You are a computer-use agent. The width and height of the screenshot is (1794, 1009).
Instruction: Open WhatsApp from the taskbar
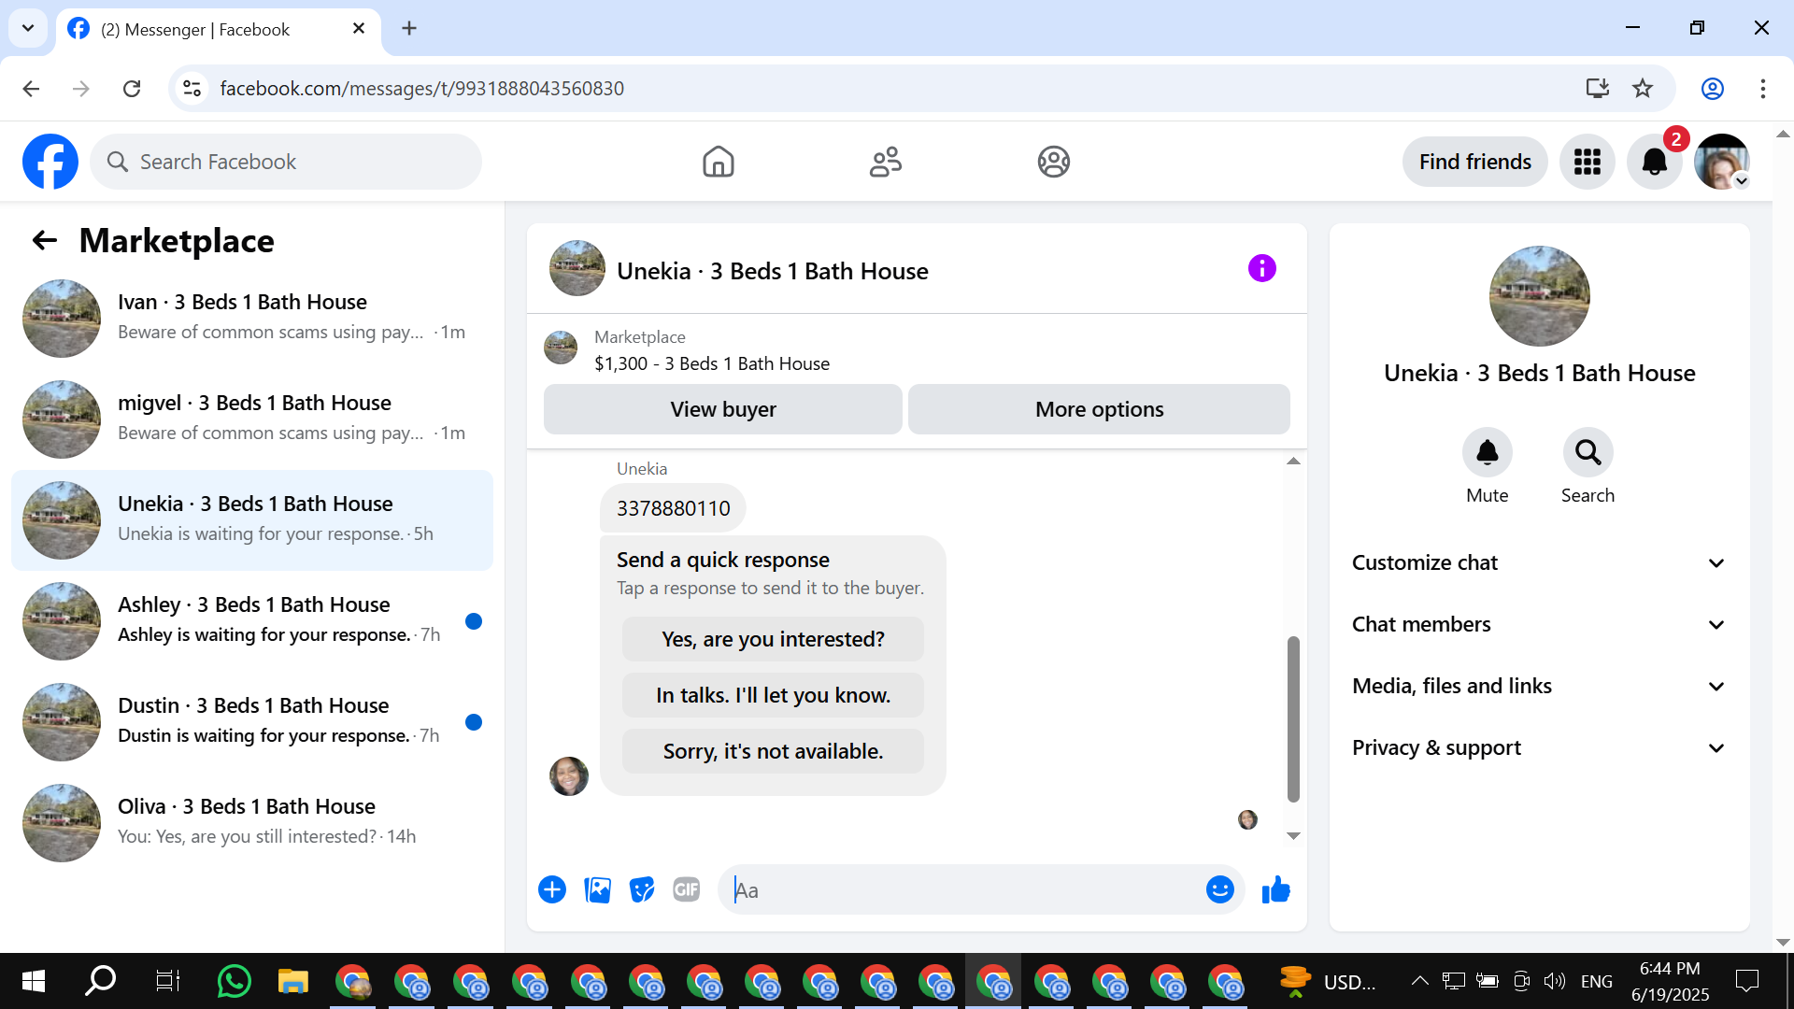point(234,981)
